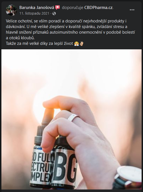Screen dimensions: 143x192
Task: Click the dropper cap of the bottle
Action: 47,117
